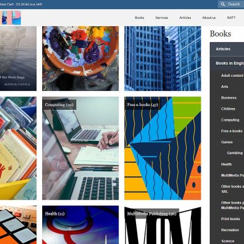Open the paint palette category image
244x244 pixels.
(x=81, y=59)
